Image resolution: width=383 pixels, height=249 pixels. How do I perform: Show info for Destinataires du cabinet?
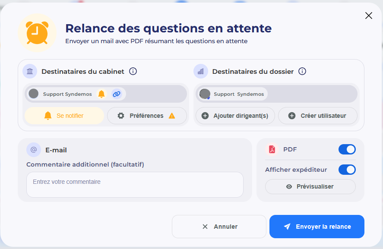(133, 71)
